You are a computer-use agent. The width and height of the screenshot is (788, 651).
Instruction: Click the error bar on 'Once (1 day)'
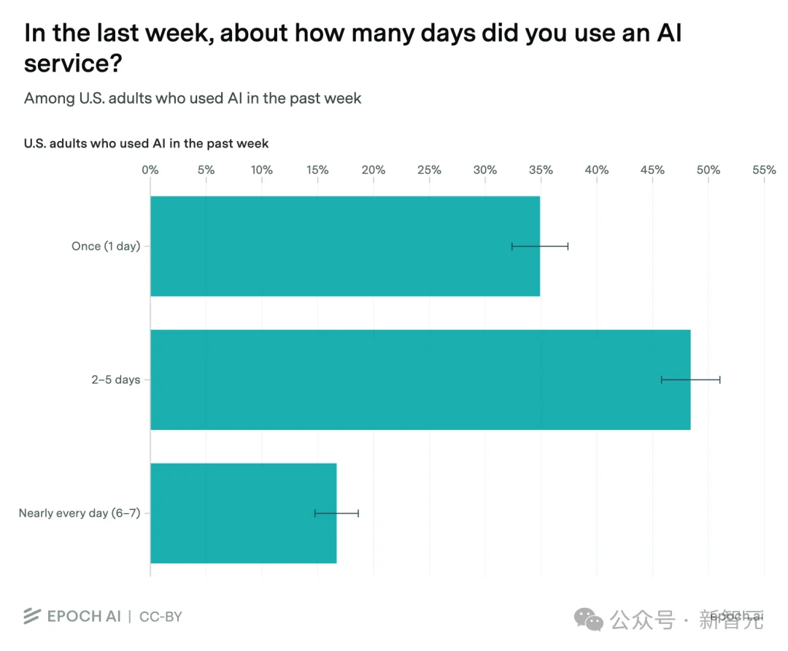click(x=540, y=247)
